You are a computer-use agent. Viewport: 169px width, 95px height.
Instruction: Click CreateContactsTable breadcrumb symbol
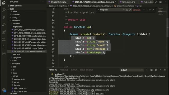(125, 6)
